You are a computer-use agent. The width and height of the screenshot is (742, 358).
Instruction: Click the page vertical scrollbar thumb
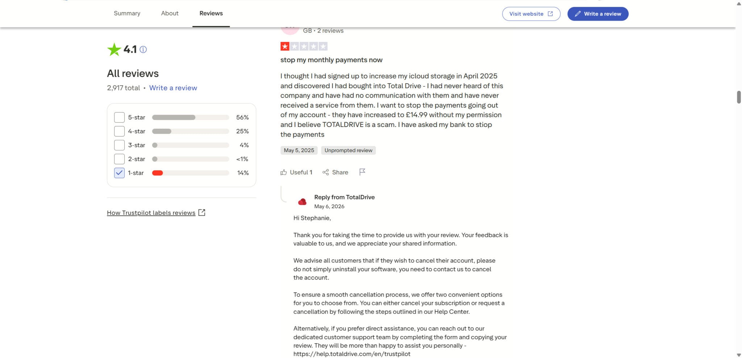pyautogui.click(x=739, y=97)
